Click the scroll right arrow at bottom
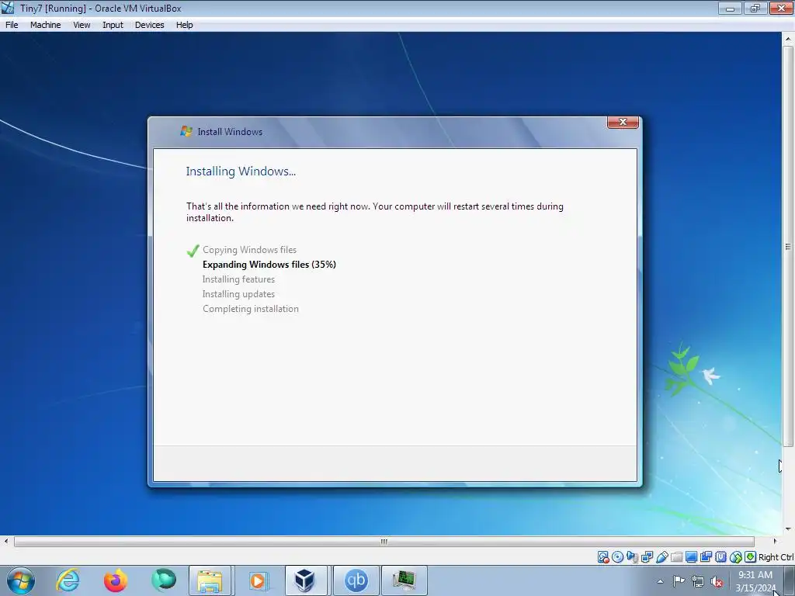Image resolution: width=795 pixels, height=596 pixels. pyautogui.click(x=775, y=542)
